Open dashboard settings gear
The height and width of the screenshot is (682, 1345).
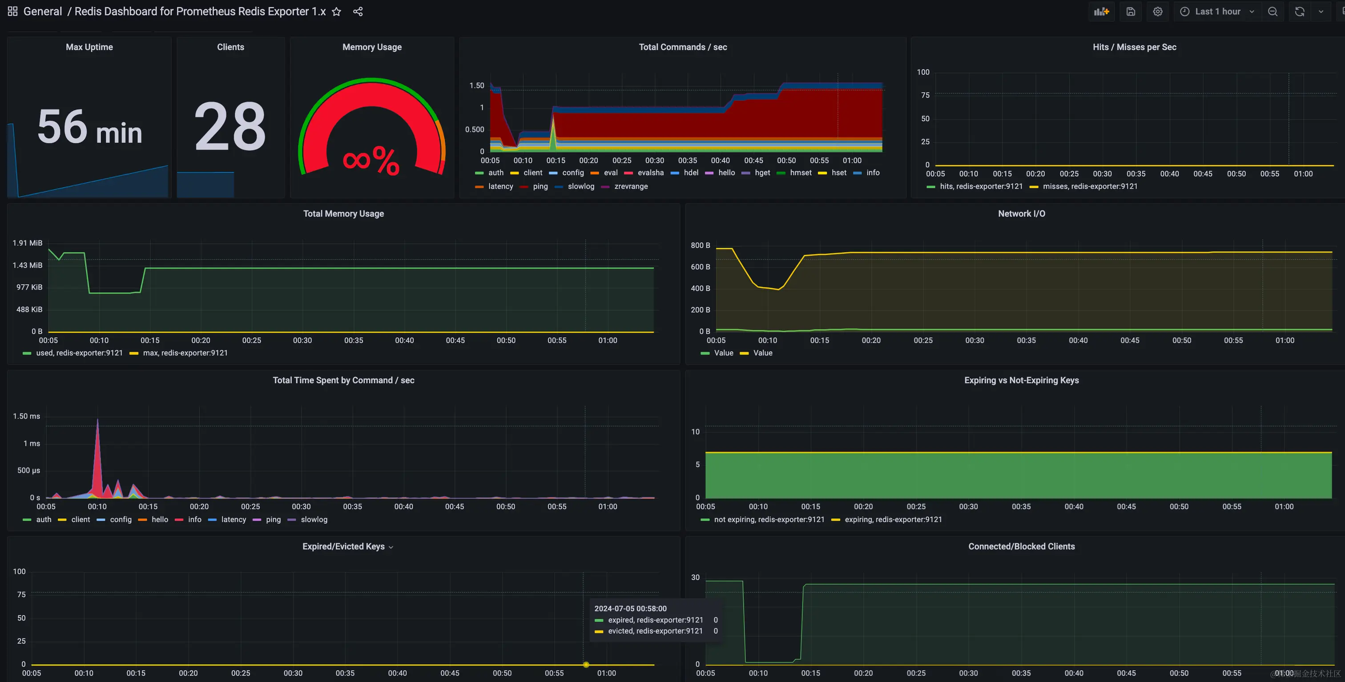point(1158,12)
